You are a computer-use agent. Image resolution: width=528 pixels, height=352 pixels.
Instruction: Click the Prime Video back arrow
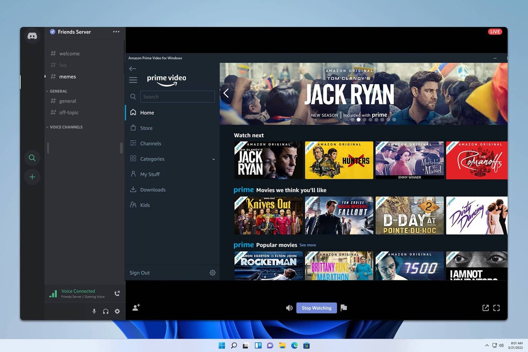[133, 68]
